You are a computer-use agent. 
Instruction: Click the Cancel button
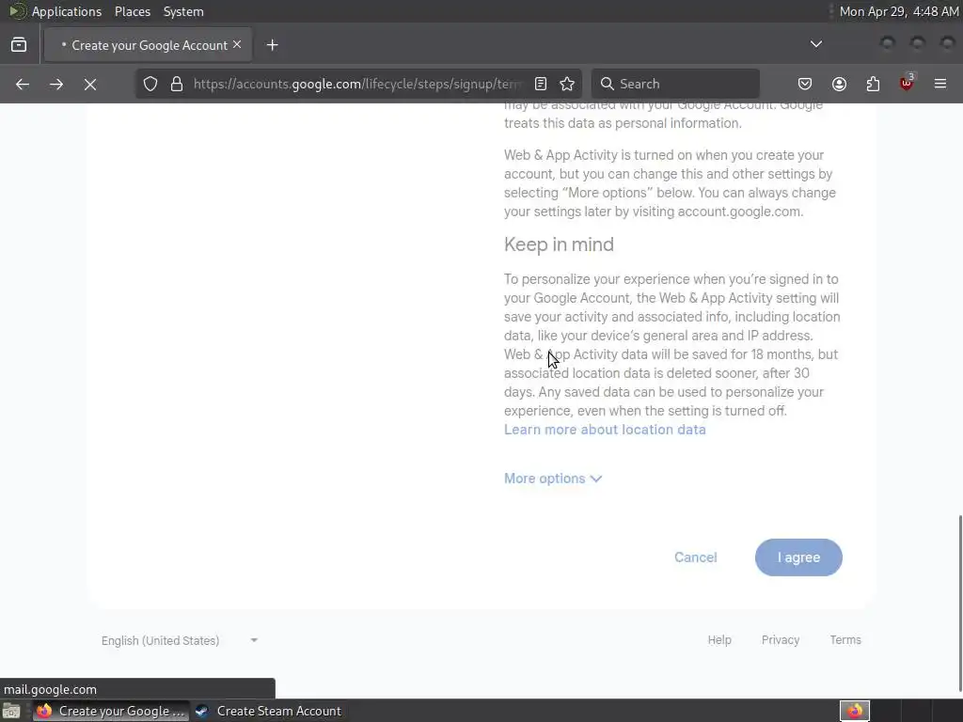(695, 557)
